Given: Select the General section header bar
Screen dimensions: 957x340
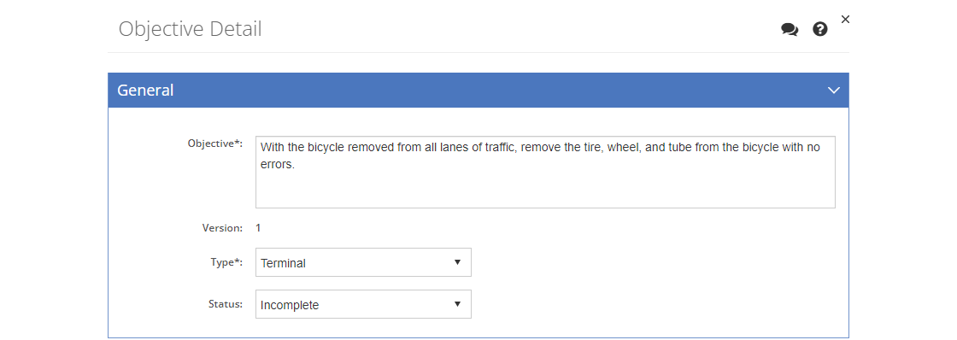Looking at the screenshot, I should coord(478,91).
